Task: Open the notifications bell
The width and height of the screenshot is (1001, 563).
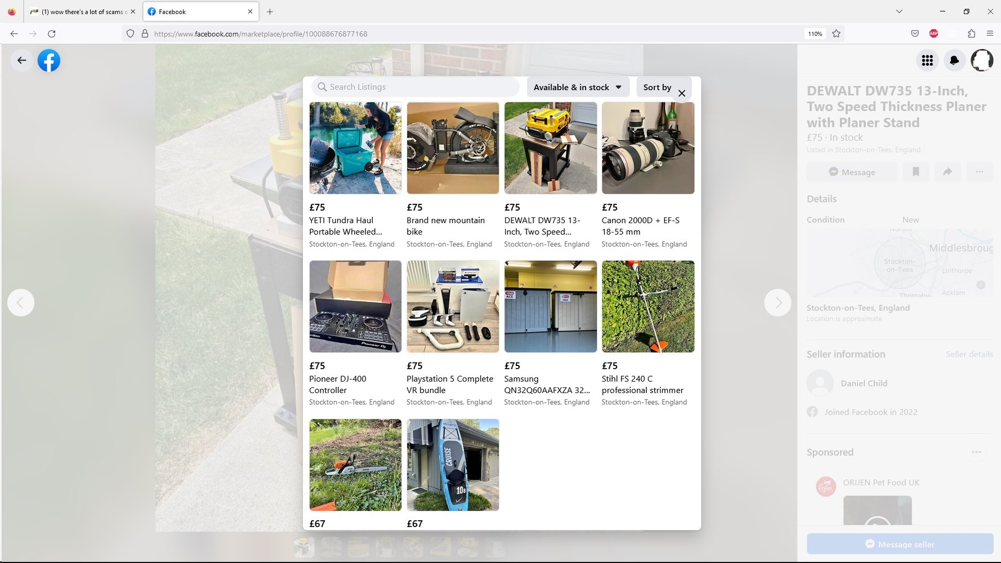Action: click(x=954, y=60)
